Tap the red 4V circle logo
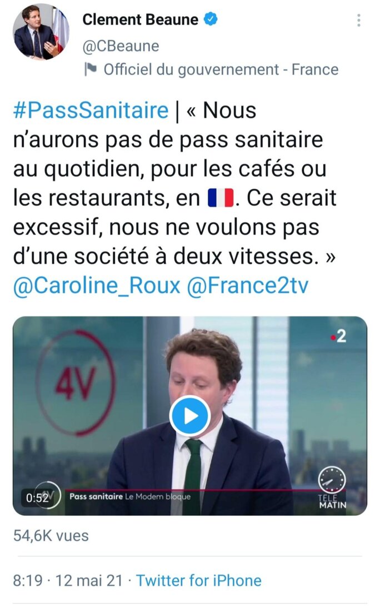 coord(76,383)
